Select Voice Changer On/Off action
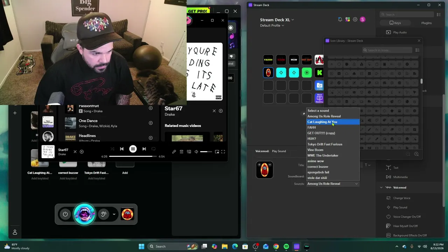 click(407, 217)
